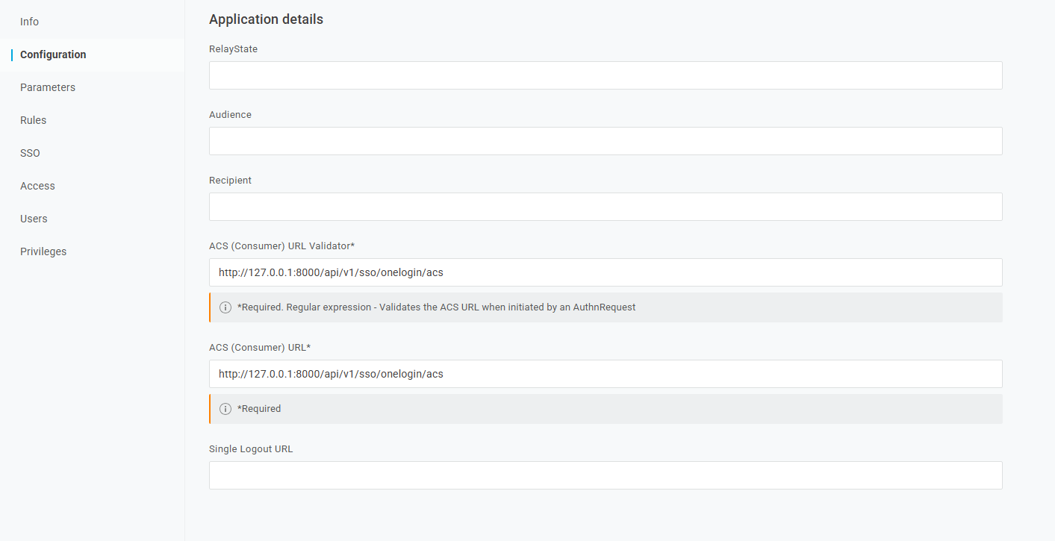1055x541 pixels.
Task: Edit the ACS (Consumer) URL field
Action: pyautogui.click(x=606, y=374)
